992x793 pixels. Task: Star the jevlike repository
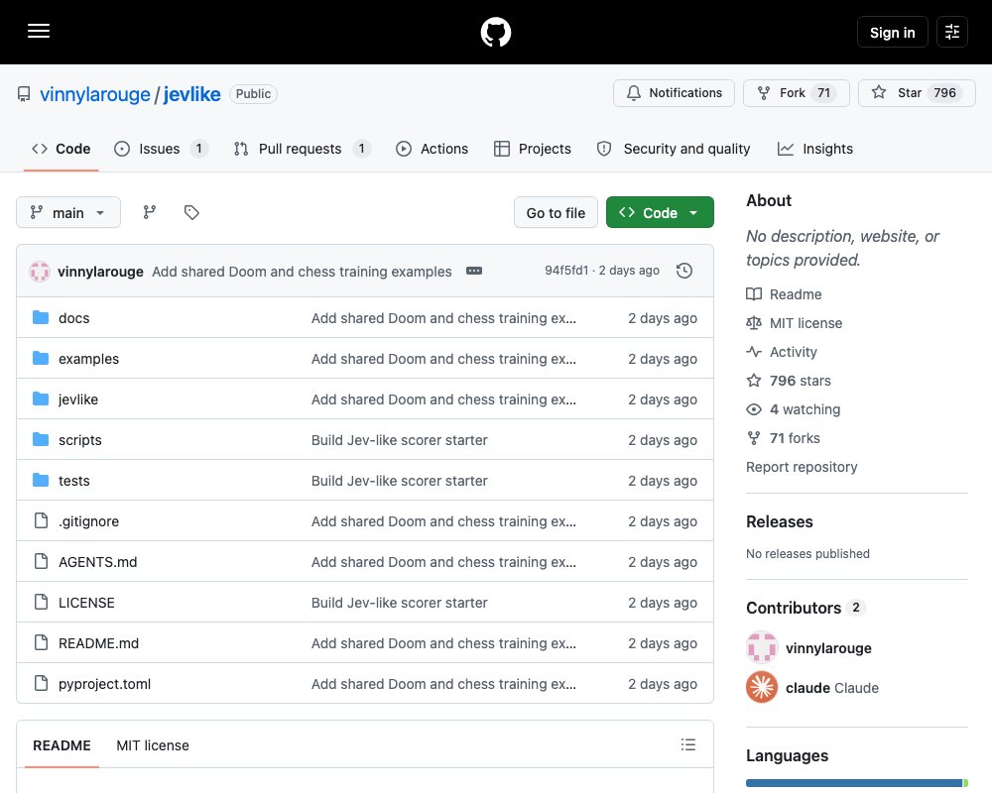[x=917, y=93]
